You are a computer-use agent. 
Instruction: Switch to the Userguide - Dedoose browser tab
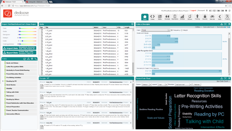[36, 2]
